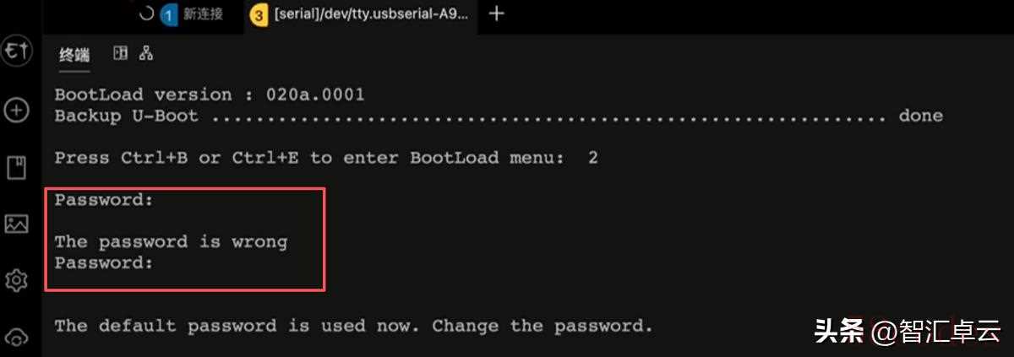The height and width of the screenshot is (357, 1014).
Task: Click the second Password: prompt line
Action: click(104, 262)
